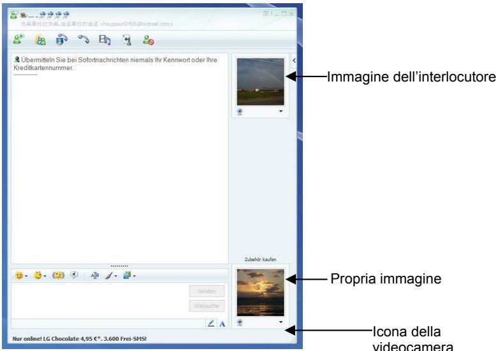Invite a contact with the add-person icon
Image resolution: width=496 pixels, height=351 pixels.
click(18, 40)
